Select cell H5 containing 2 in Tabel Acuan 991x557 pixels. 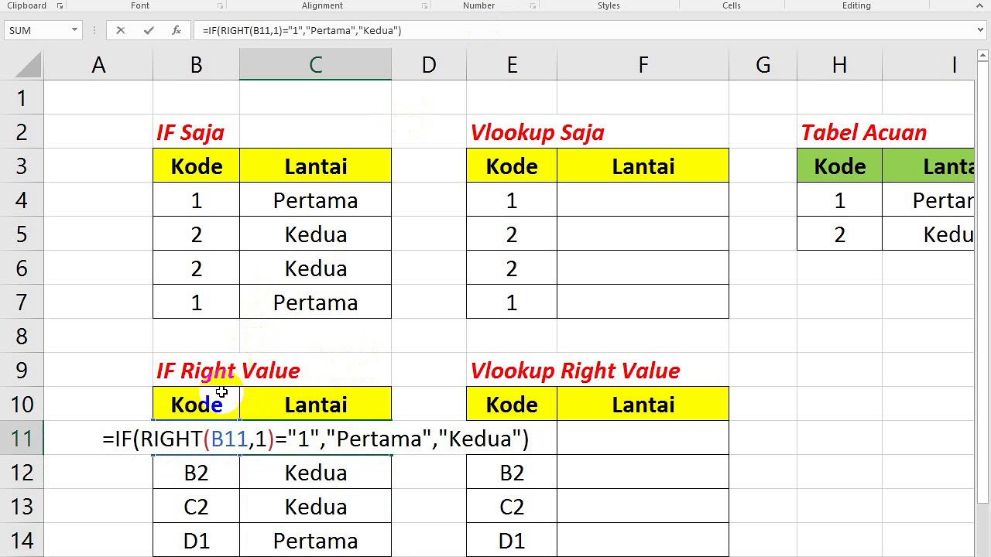pyautogui.click(x=839, y=234)
